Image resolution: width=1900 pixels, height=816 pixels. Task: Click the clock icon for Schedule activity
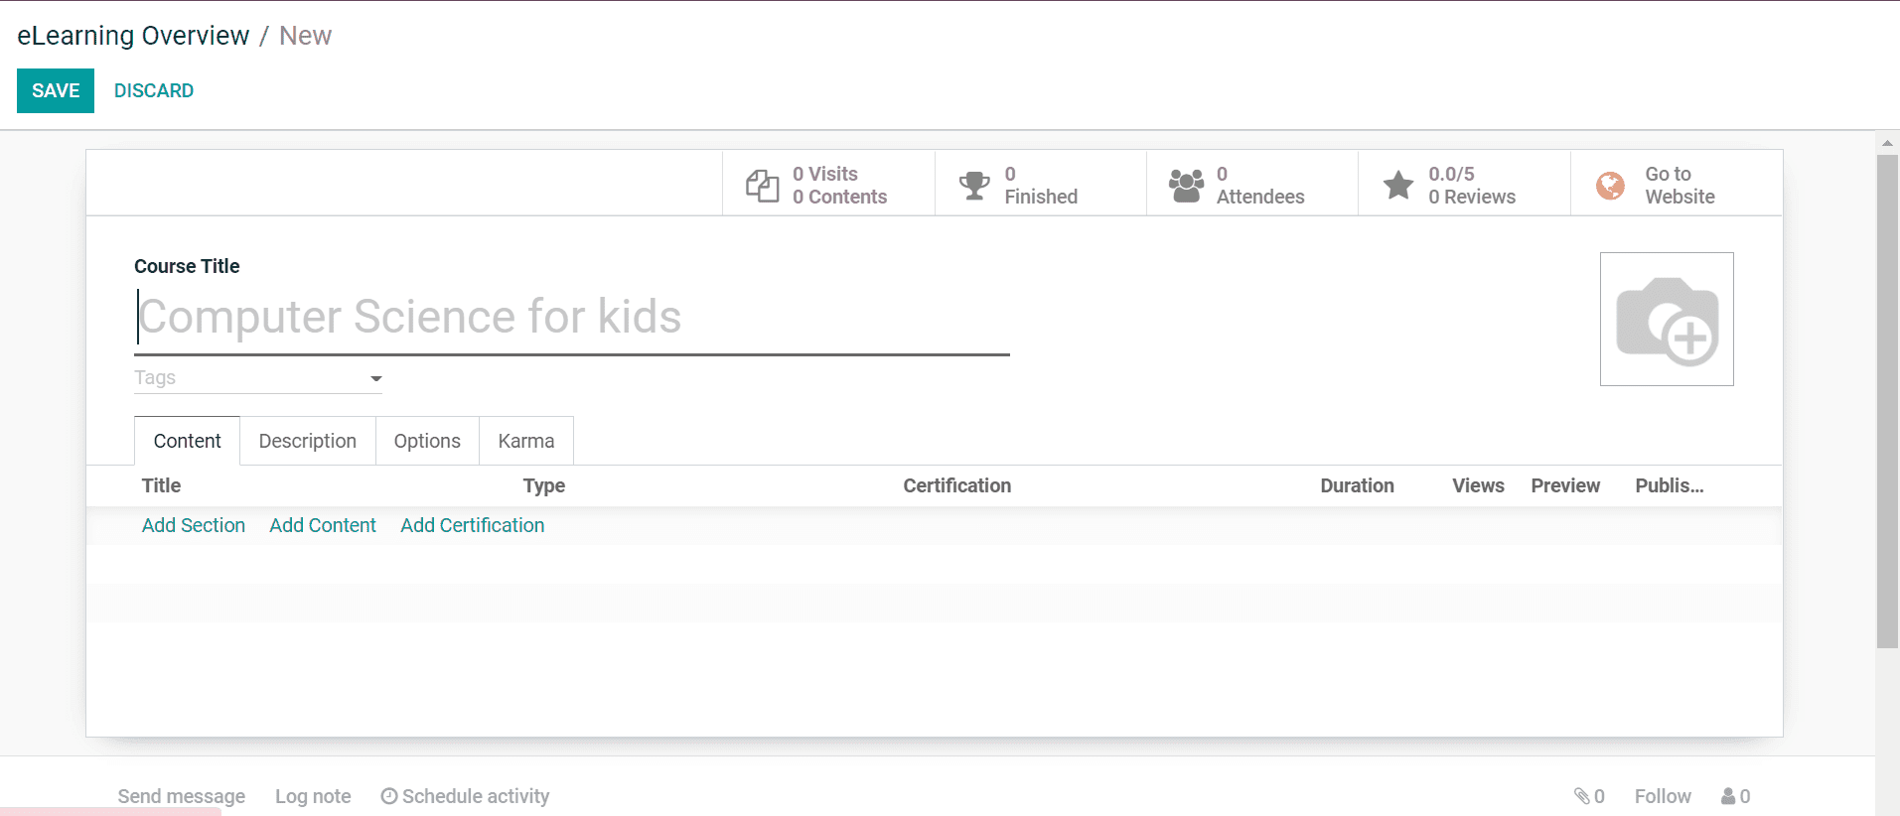tap(389, 796)
